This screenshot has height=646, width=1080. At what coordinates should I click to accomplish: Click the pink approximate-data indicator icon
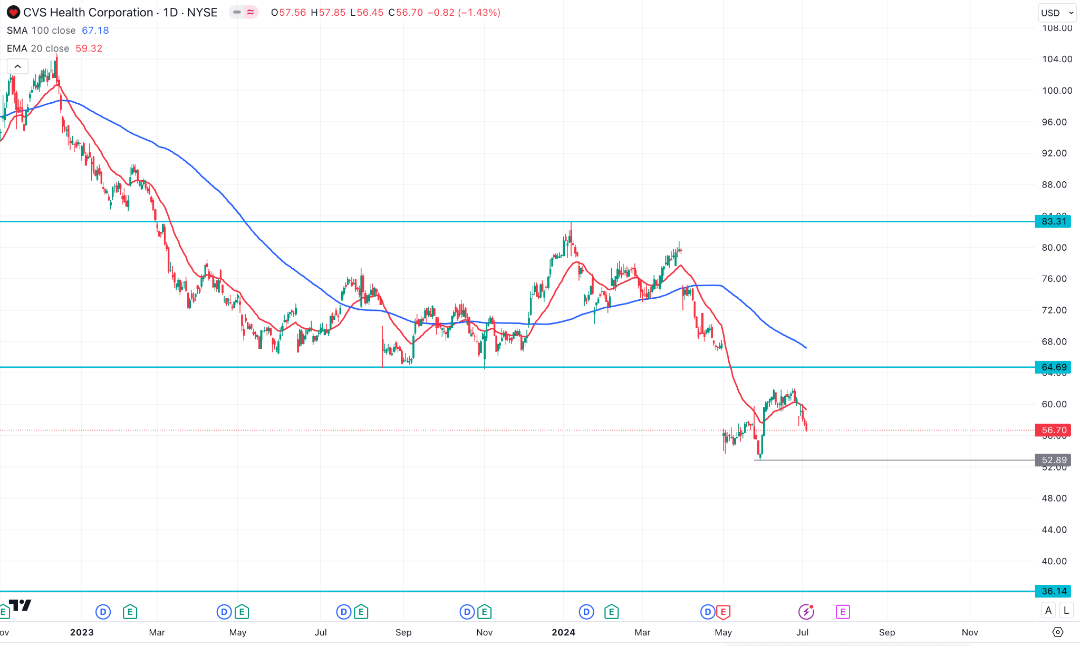point(250,12)
